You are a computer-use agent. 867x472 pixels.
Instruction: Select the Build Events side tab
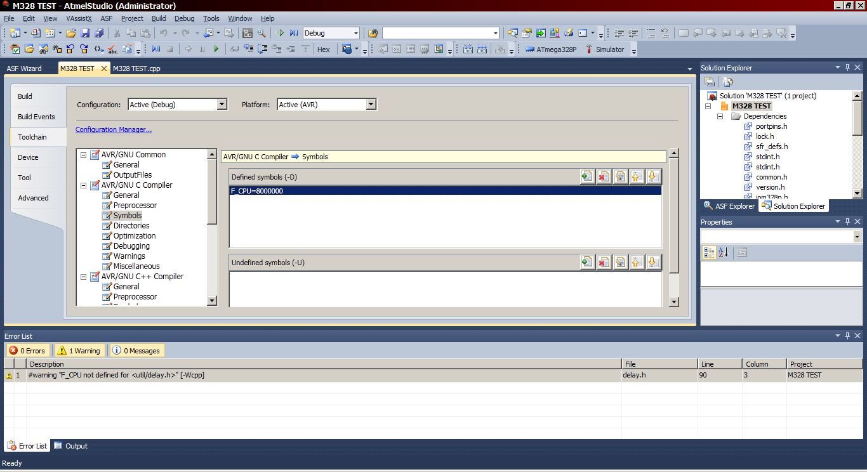(x=36, y=117)
